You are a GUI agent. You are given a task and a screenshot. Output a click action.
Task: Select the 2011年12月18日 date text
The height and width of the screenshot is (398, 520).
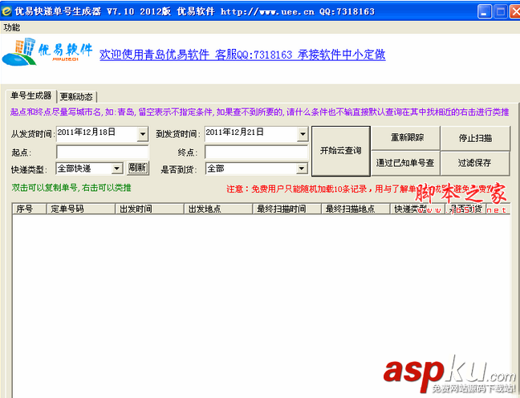click(86, 132)
